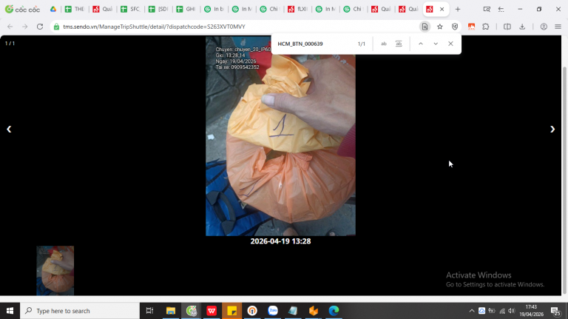
Task: Click the Type here to search box
Action: [x=80, y=311]
